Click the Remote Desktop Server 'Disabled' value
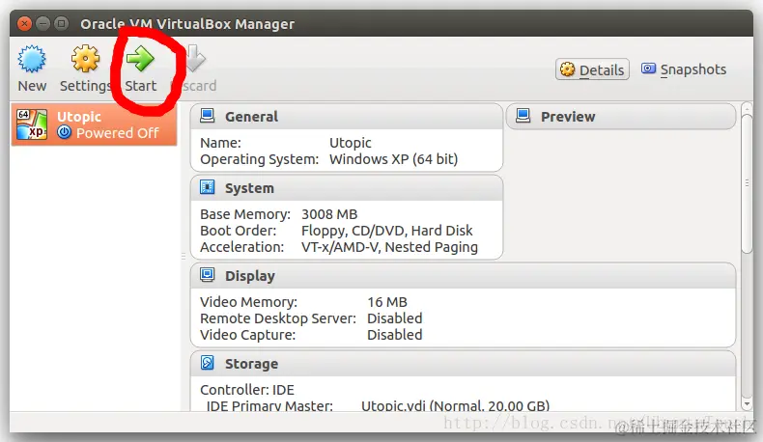Viewport: 763px width, 442px height. pos(395,318)
